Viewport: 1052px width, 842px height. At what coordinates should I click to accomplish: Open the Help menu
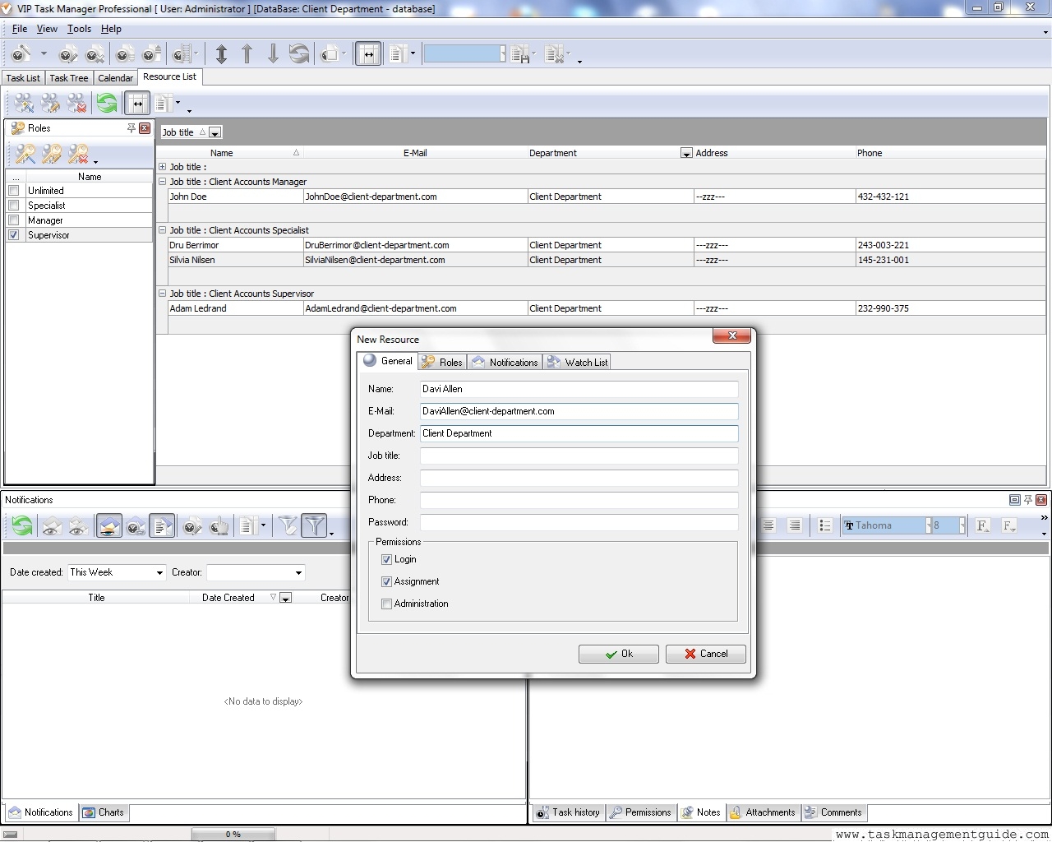[111, 29]
